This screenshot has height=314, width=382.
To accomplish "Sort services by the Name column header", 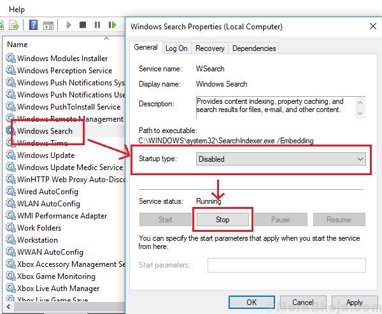I will tap(17, 45).
